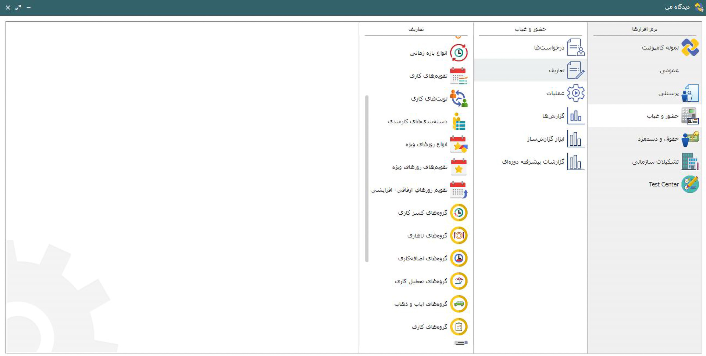Click the گروه‌های ناهاری plate icon
This screenshot has height=356, width=706.
coord(459,235)
